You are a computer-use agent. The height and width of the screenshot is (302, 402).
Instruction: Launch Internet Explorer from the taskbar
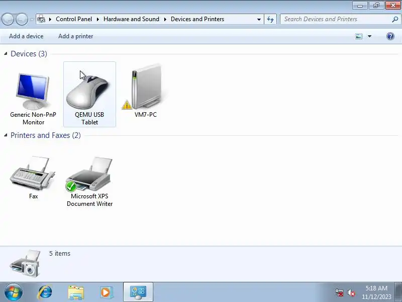coord(45,292)
